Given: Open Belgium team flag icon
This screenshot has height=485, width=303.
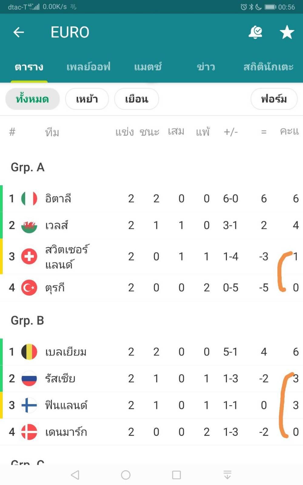Looking at the screenshot, I should [x=29, y=352].
